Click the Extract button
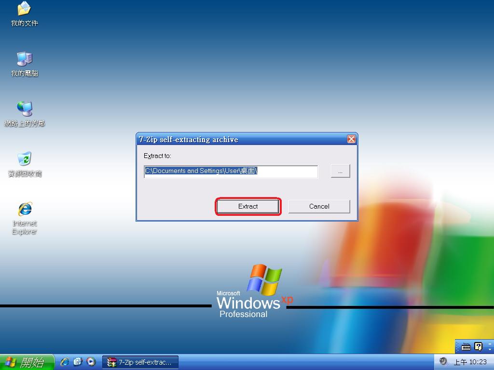Image resolution: width=494 pixels, height=370 pixels. (248, 206)
